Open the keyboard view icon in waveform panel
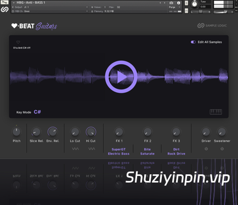Image resolution: width=238 pixels, height=205 pixels. (216, 112)
